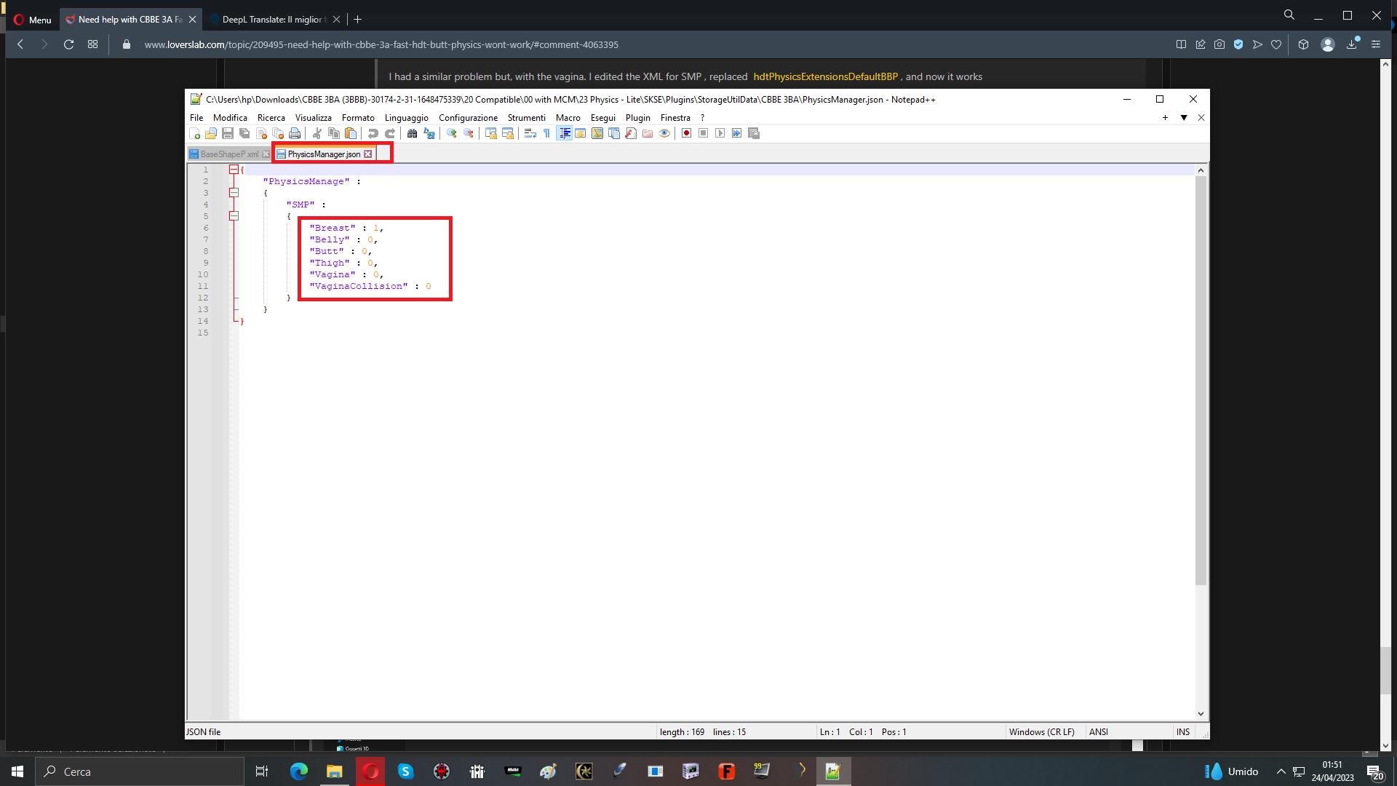Image resolution: width=1397 pixels, height=786 pixels.
Task: Open the Opera Menu button
Action: (x=33, y=20)
